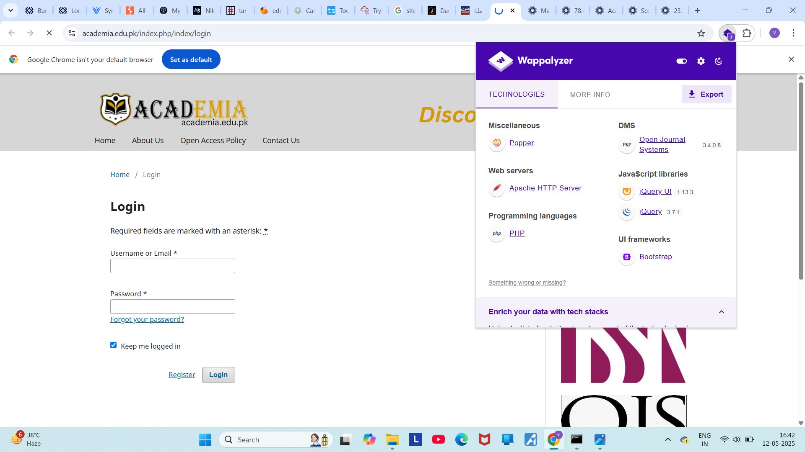This screenshot has width=805, height=452.
Task: Switch to the Nik tab
Action: point(204,10)
